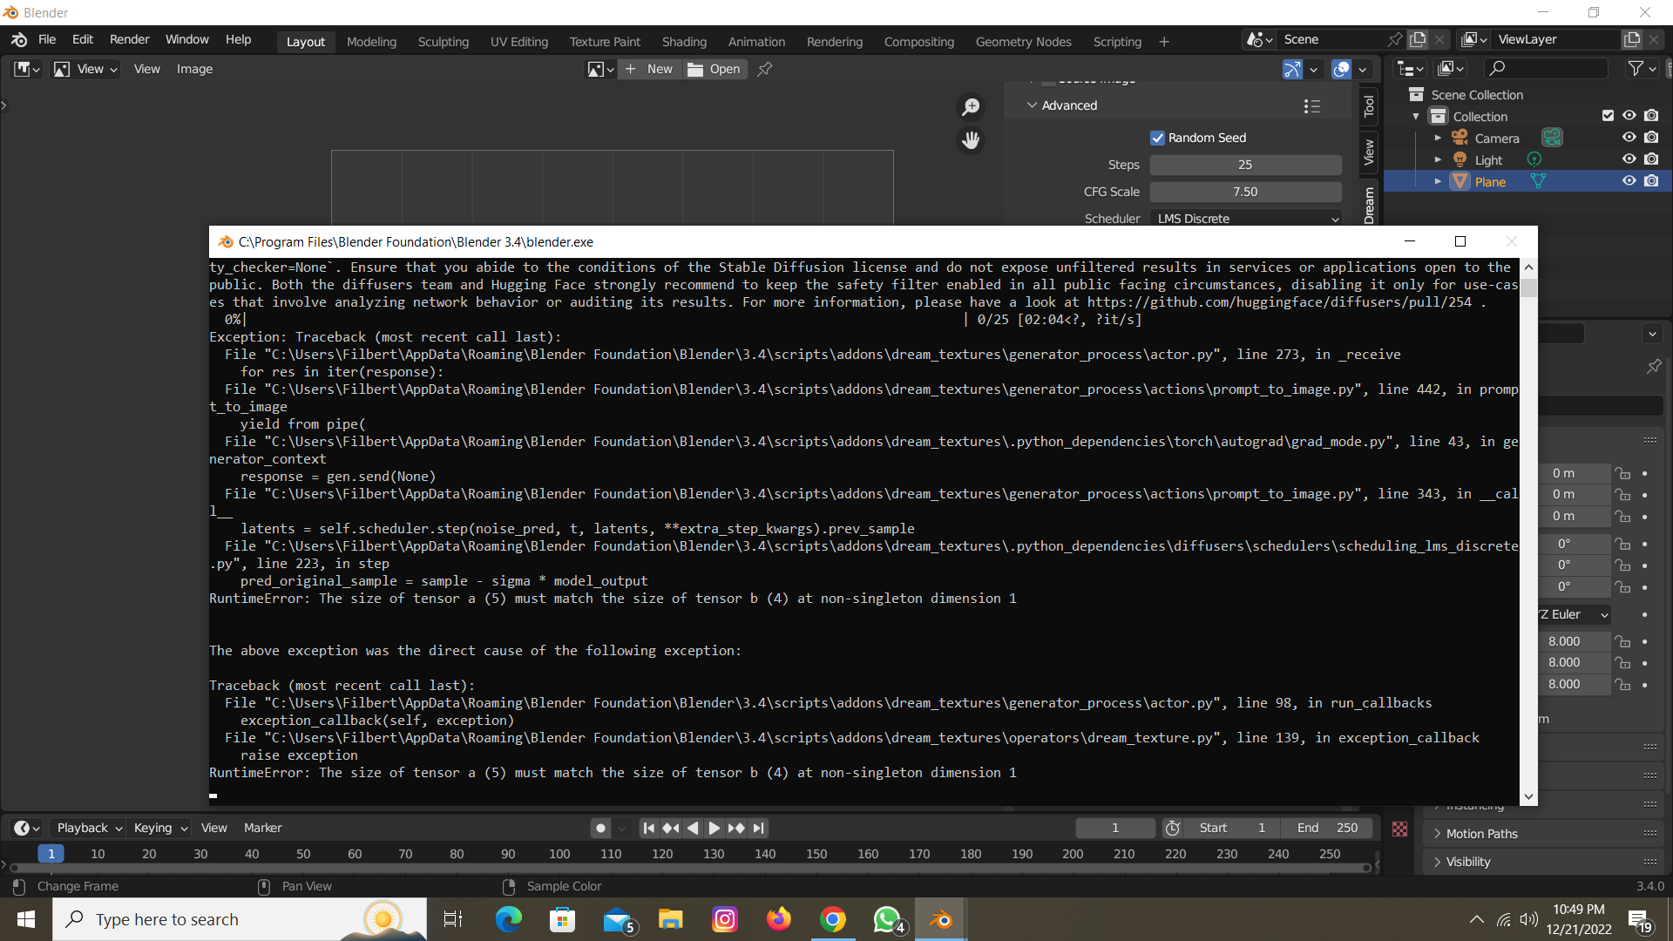The width and height of the screenshot is (1673, 941).
Task: Click the zoom magnifier icon in image editor
Action: [971, 106]
